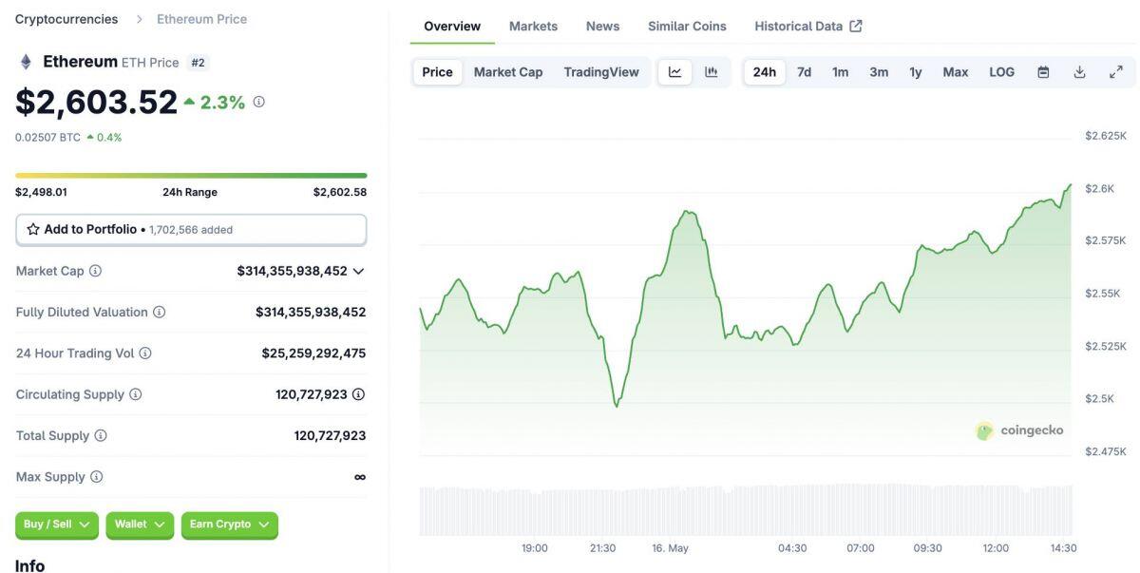Image resolution: width=1140 pixels, height=573 pixels.
Task: Click the coingecko watermark on the chart
Action: click(x=1018, y=430)
